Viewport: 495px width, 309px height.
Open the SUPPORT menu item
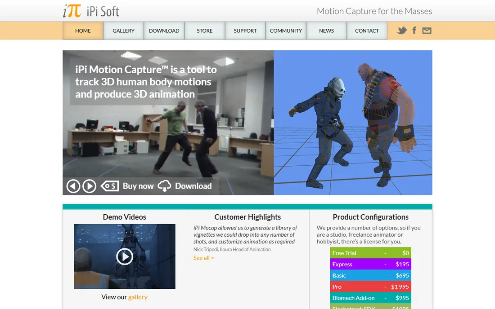tap(245, 31)
